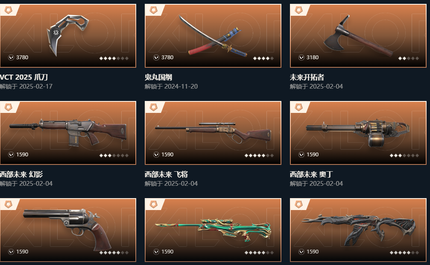Click the tier badge icon on katana card

coord(154,10)
